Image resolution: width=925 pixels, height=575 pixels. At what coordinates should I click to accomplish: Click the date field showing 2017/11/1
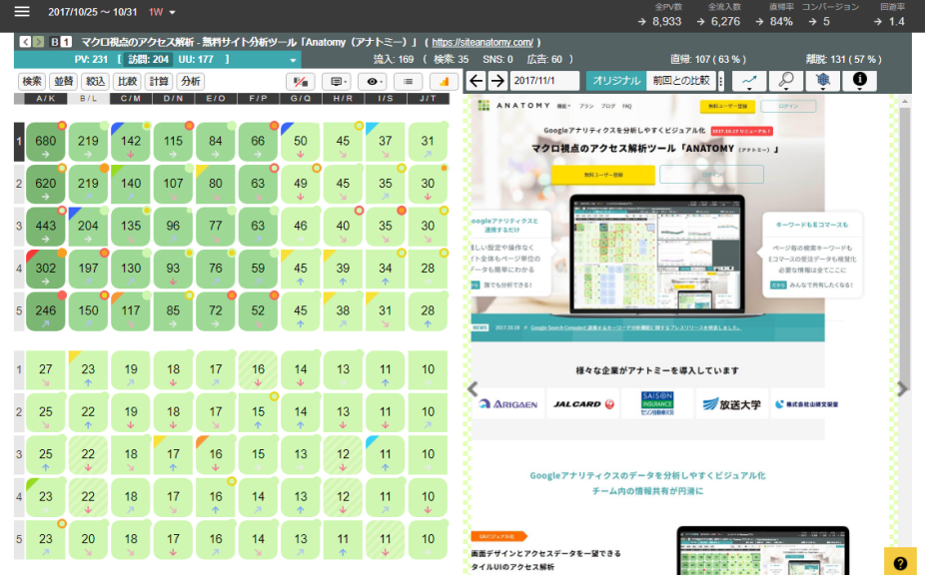tap(544, 81)
